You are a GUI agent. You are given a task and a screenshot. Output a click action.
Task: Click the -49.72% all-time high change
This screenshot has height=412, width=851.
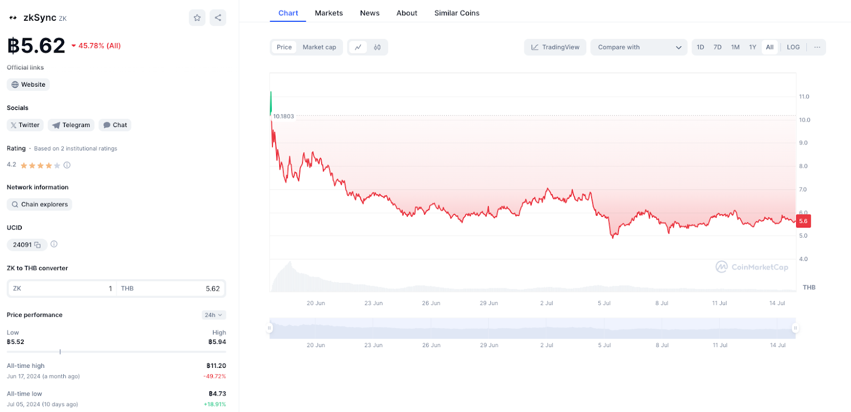214,376
